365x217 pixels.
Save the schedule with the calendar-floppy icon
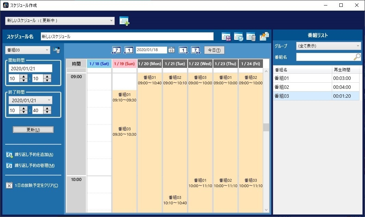[x=226, y=36]
